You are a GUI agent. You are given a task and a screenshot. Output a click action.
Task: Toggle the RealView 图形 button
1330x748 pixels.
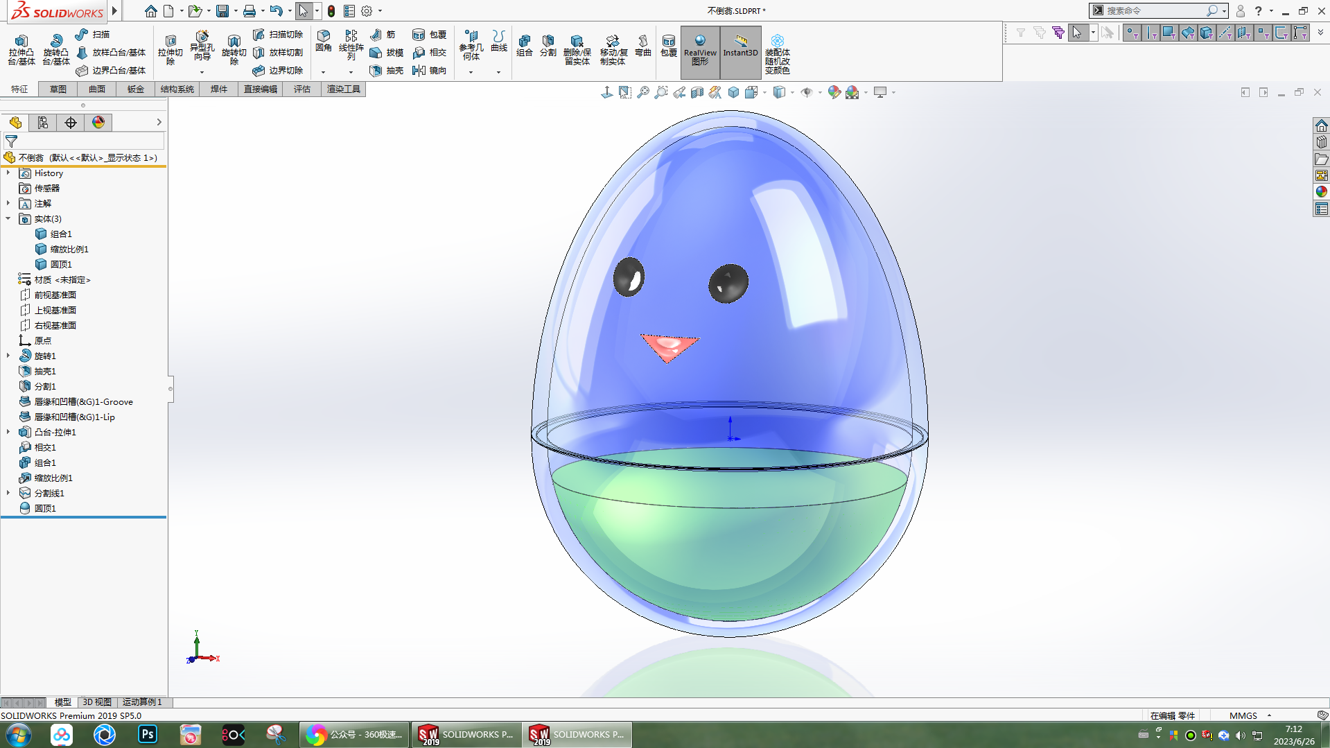point(700,52)
